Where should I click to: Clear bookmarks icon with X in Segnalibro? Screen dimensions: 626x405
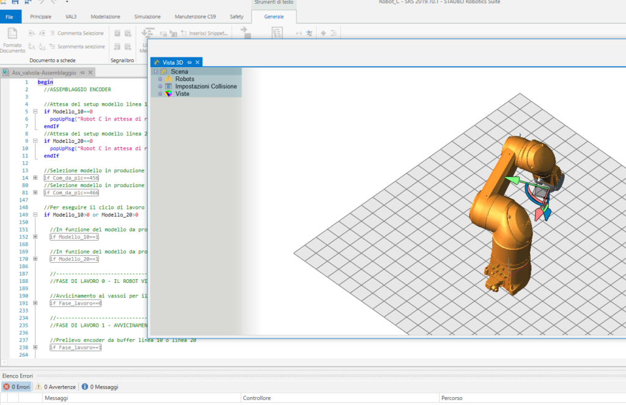(x=128, y=33)
